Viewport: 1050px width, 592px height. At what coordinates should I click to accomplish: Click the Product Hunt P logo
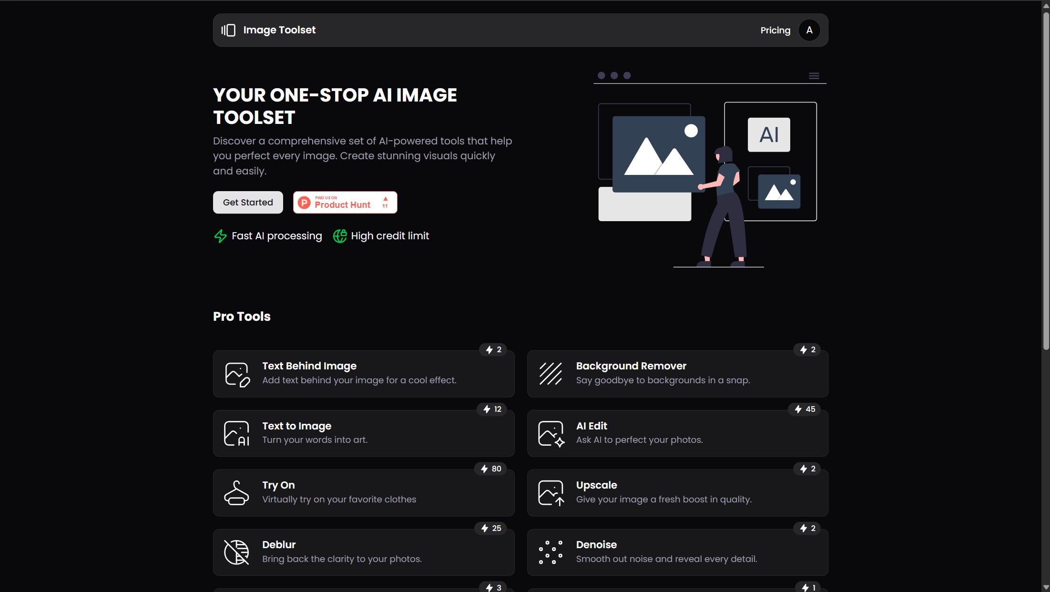[x=304, y=203]
